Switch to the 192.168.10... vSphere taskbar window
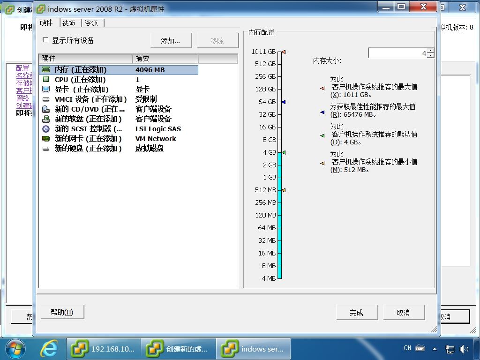 [104, 349]
